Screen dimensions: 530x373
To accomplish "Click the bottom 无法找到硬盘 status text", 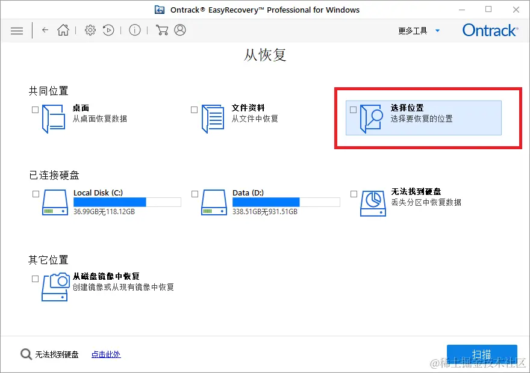I will click(57, 354).
